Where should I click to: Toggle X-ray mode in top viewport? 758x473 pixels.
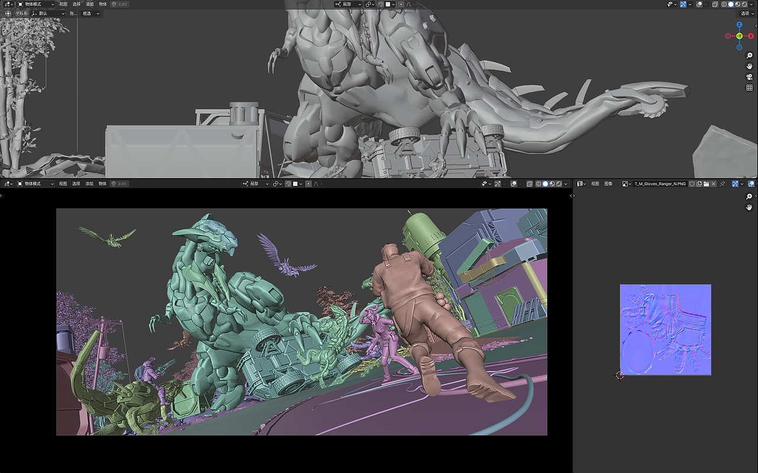tap(715, 4)
